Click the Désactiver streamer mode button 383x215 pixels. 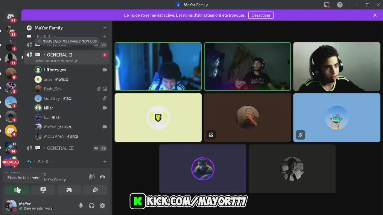(x=261, y=15)
